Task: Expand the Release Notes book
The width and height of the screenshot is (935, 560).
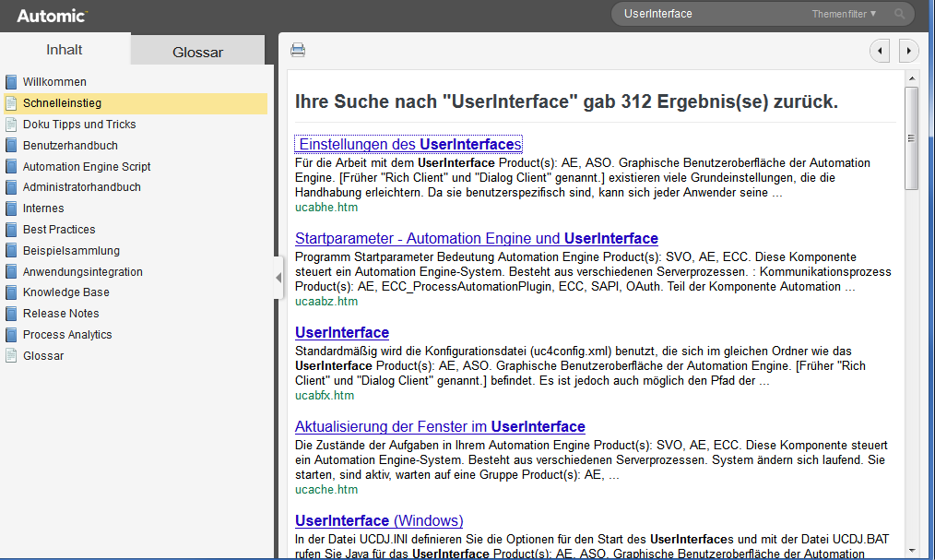Action: [61, 314]
